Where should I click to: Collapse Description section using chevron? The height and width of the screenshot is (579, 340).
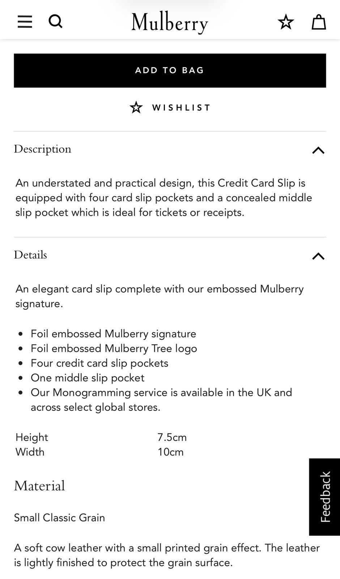318,150
